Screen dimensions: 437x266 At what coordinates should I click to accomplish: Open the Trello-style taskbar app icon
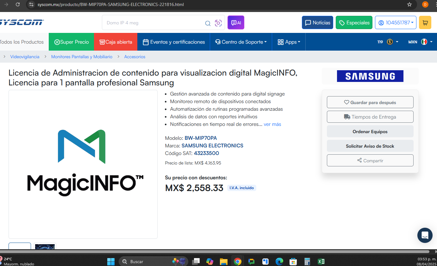[x=265, y=262]
